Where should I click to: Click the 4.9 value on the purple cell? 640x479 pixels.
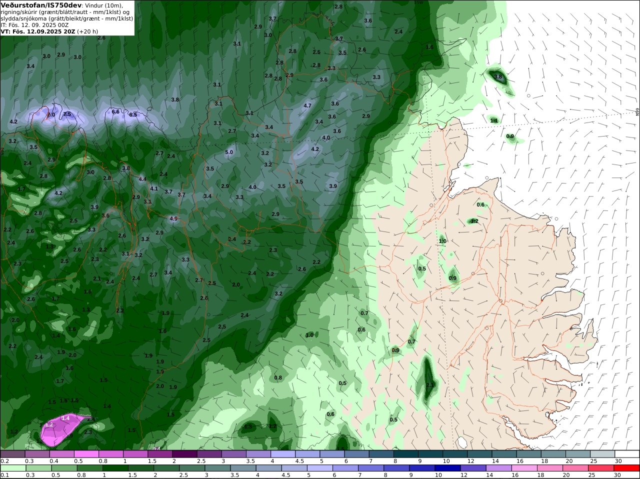(173, 218)
